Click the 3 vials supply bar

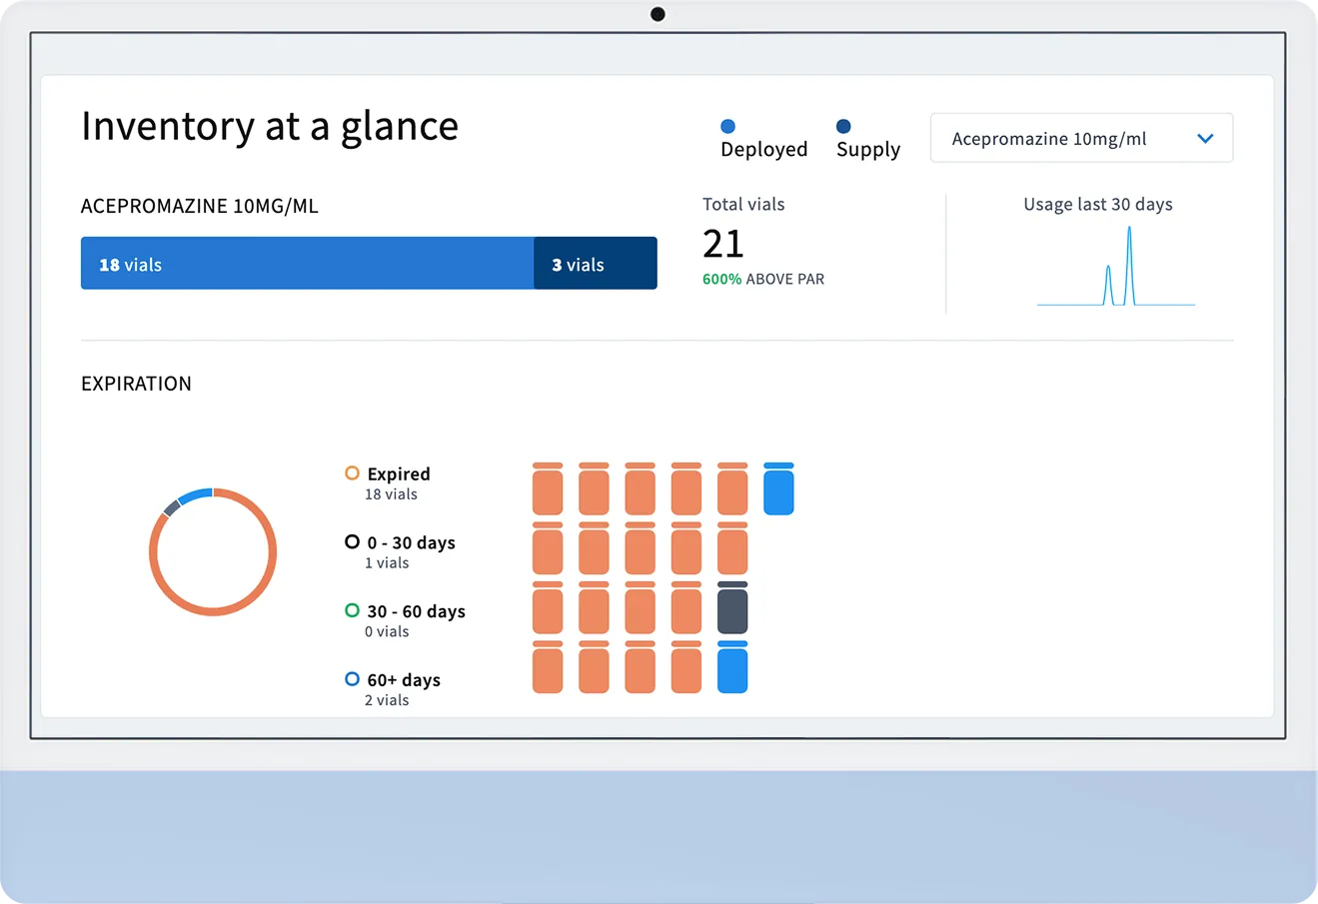[x=596, y=264]
